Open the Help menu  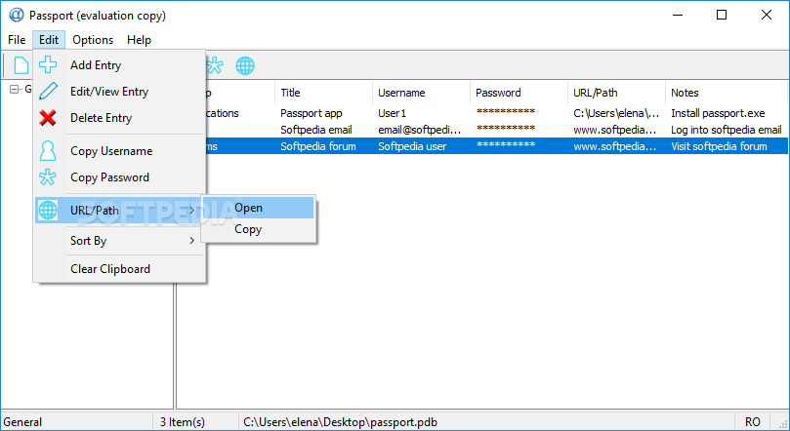[139, 40]
